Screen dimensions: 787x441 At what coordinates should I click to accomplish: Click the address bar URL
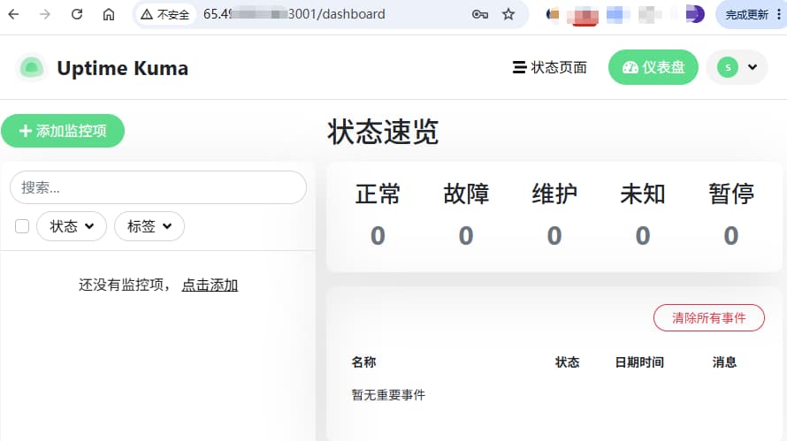coord(294,14)
